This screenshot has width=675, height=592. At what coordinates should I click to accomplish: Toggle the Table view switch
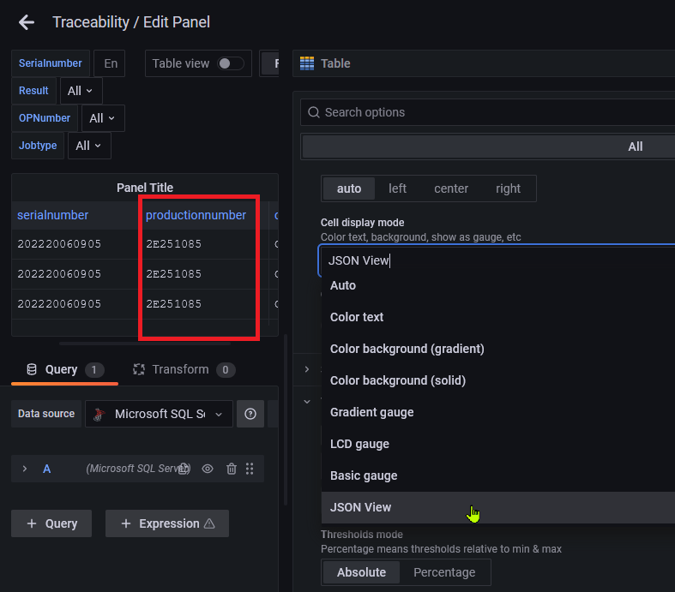click(x=231, y=63)
